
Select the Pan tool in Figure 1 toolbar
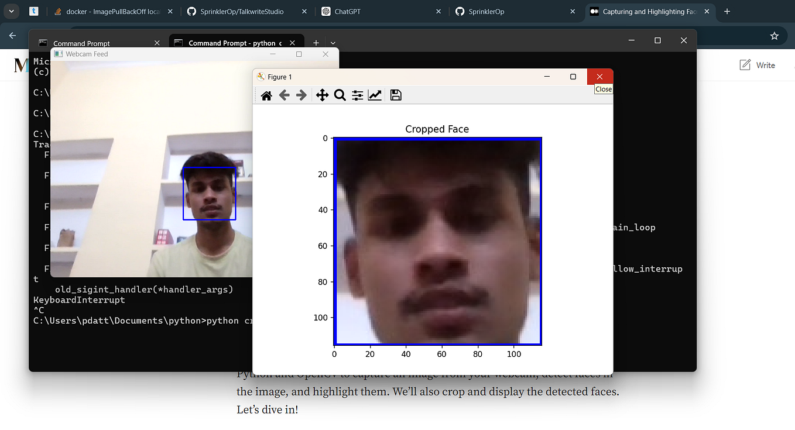322,95
